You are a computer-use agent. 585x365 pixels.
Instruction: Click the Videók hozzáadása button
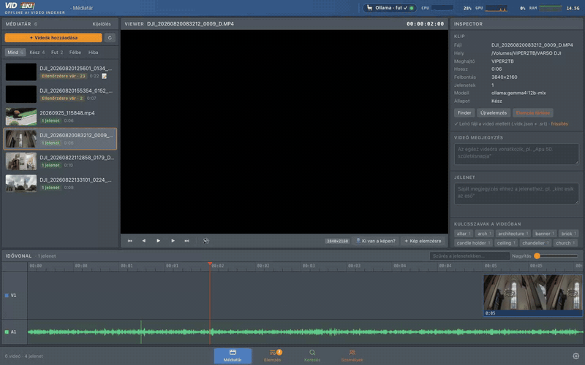pyautogui.click(x=53, y=38)
